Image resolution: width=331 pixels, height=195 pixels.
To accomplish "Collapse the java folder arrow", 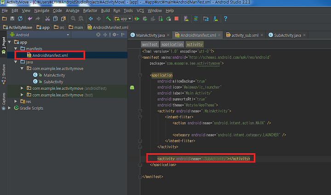I will coord(16,62).
